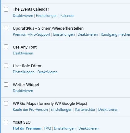Open UpdraftPlus Premium-/Pro-Support link
Screen dimensions: 130x133
(x=32, y=34)
